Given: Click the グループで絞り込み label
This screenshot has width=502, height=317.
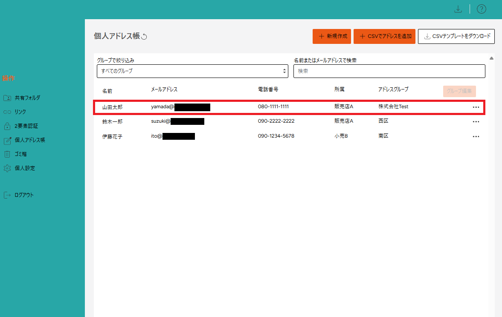Looking at the screenshot, I should (116, 60).
